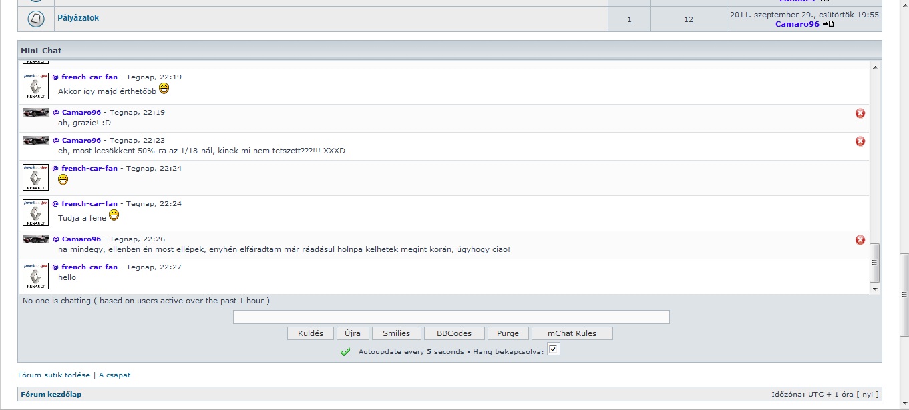The width and height of the screenshot is (909, 410).
Task: Delete Camaro96's 22:26 chat message
Action: pos(860,240)
